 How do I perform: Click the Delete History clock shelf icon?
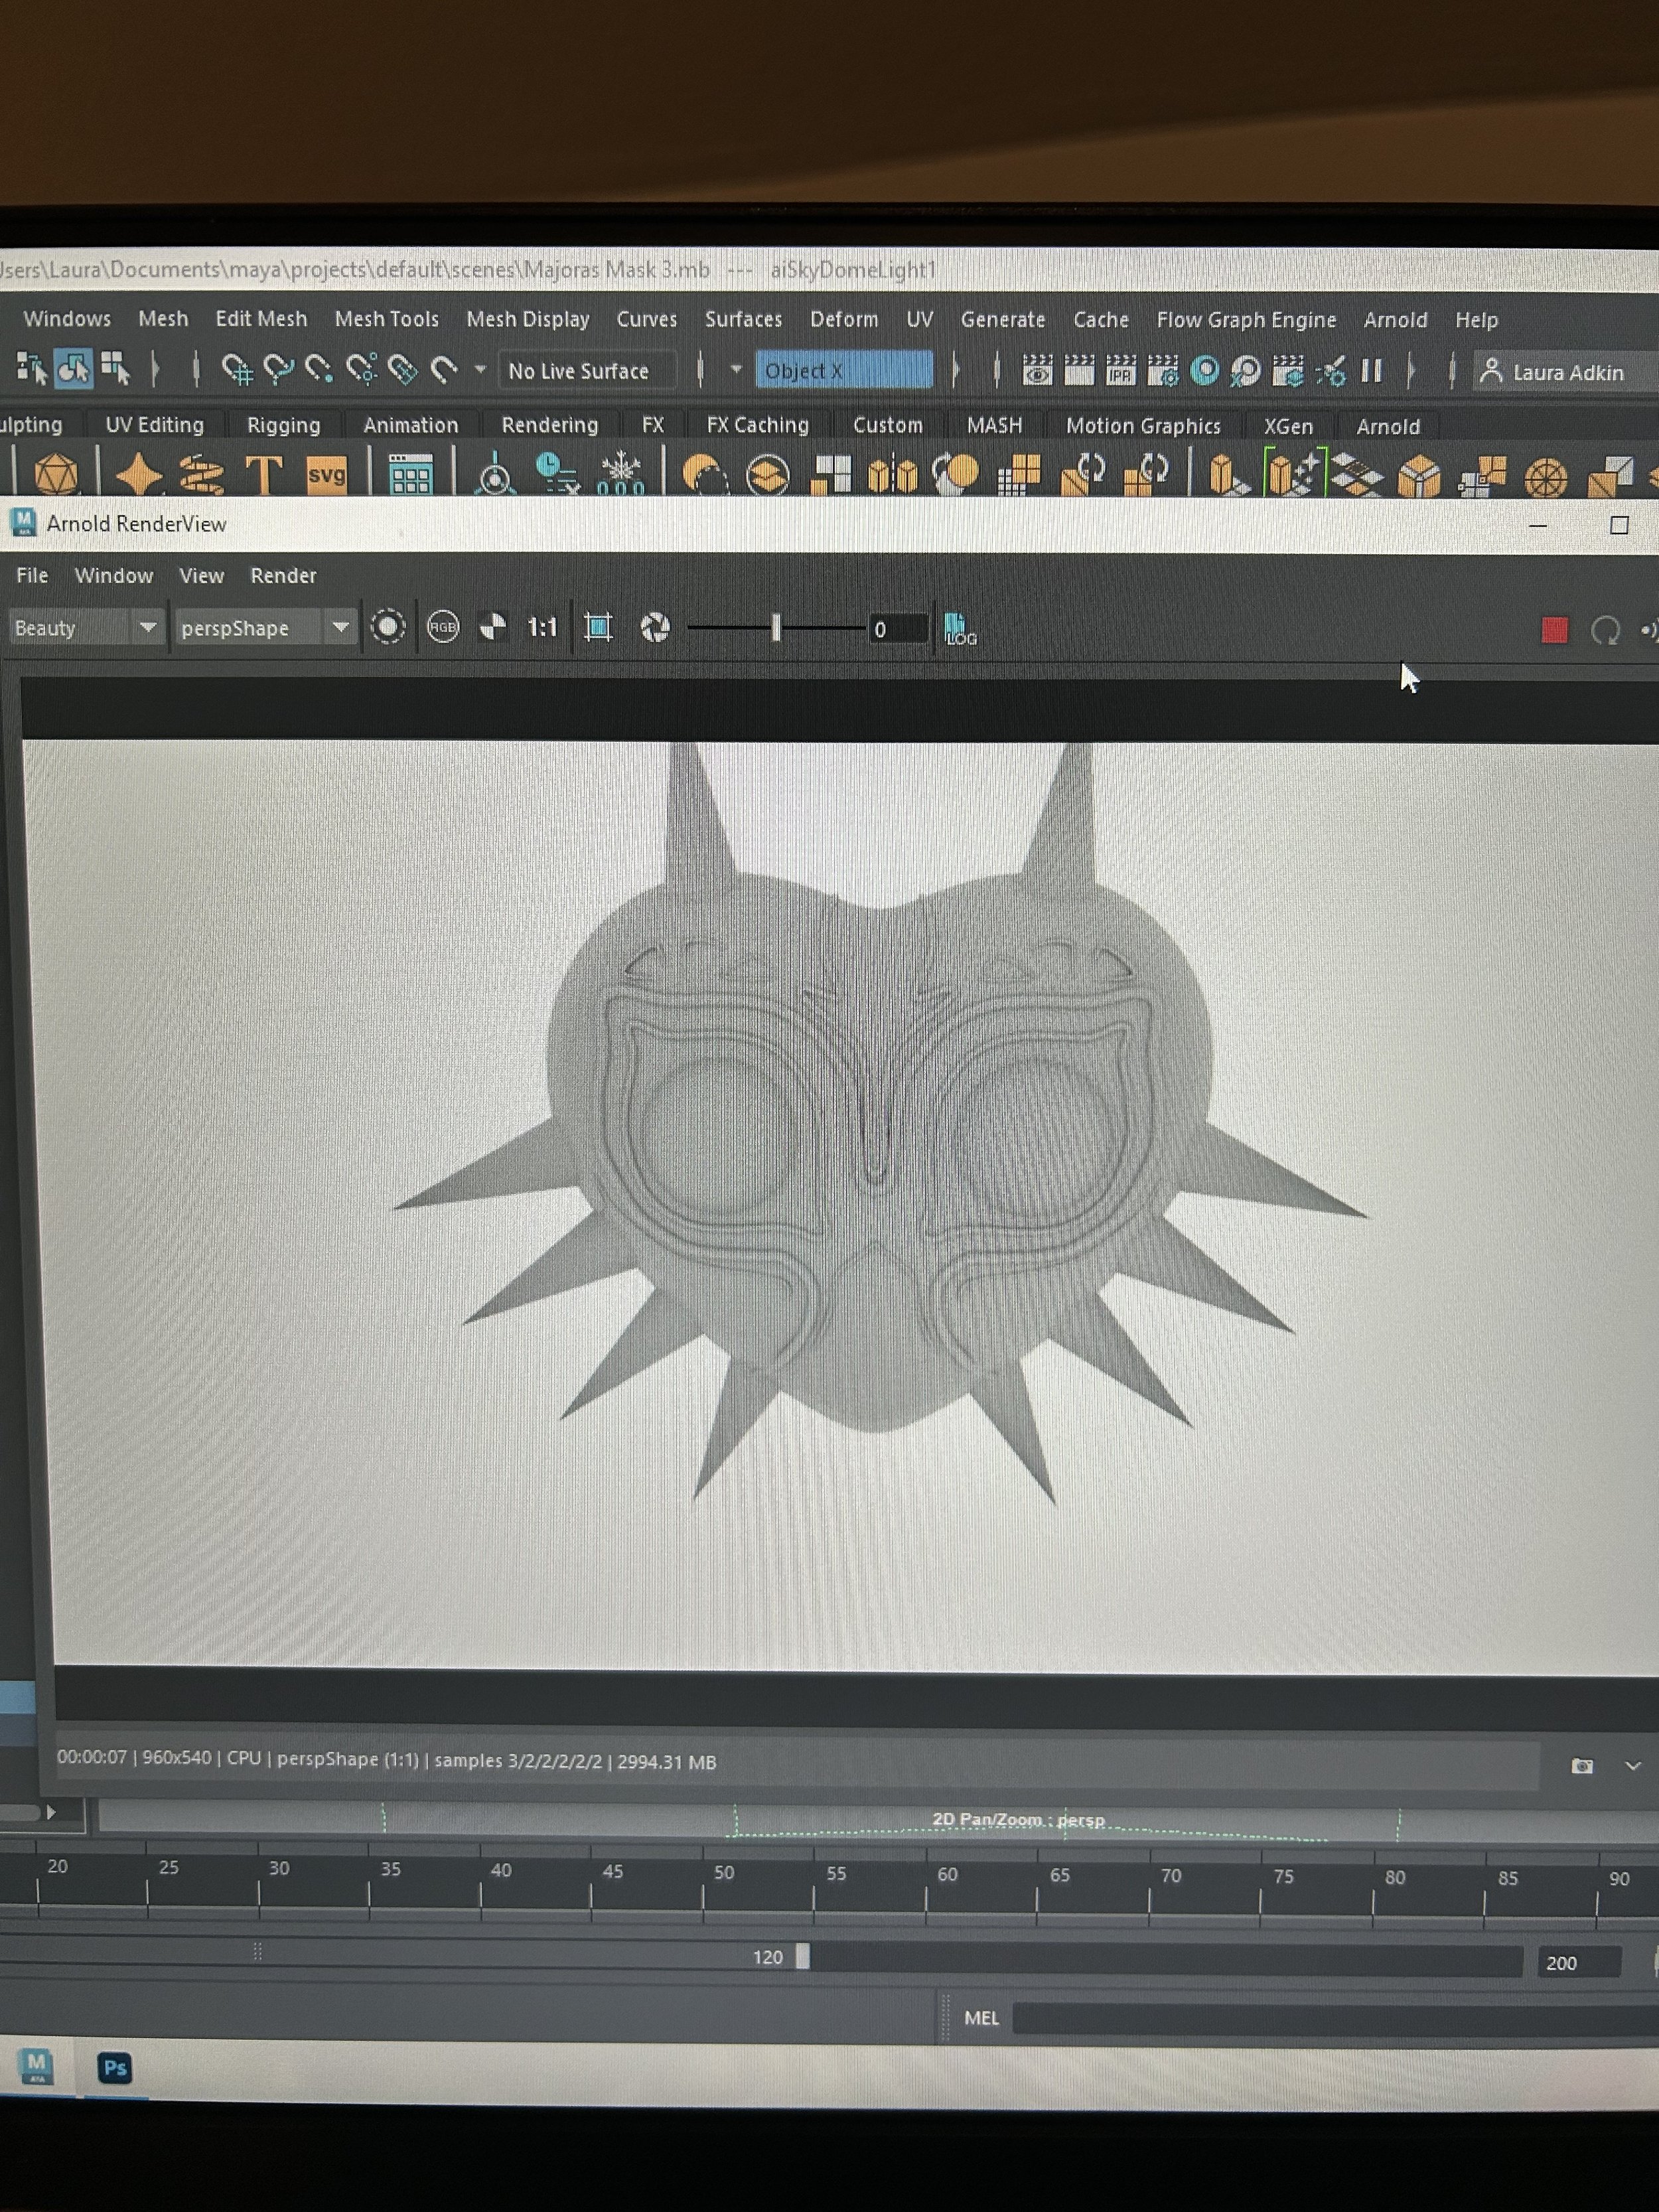(x=557, y=473)
